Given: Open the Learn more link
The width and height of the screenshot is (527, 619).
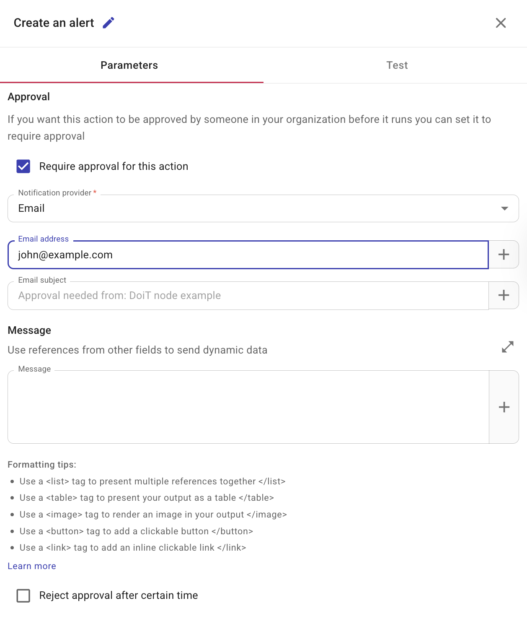Looking at the screenshot, I should tap(32, 566).
